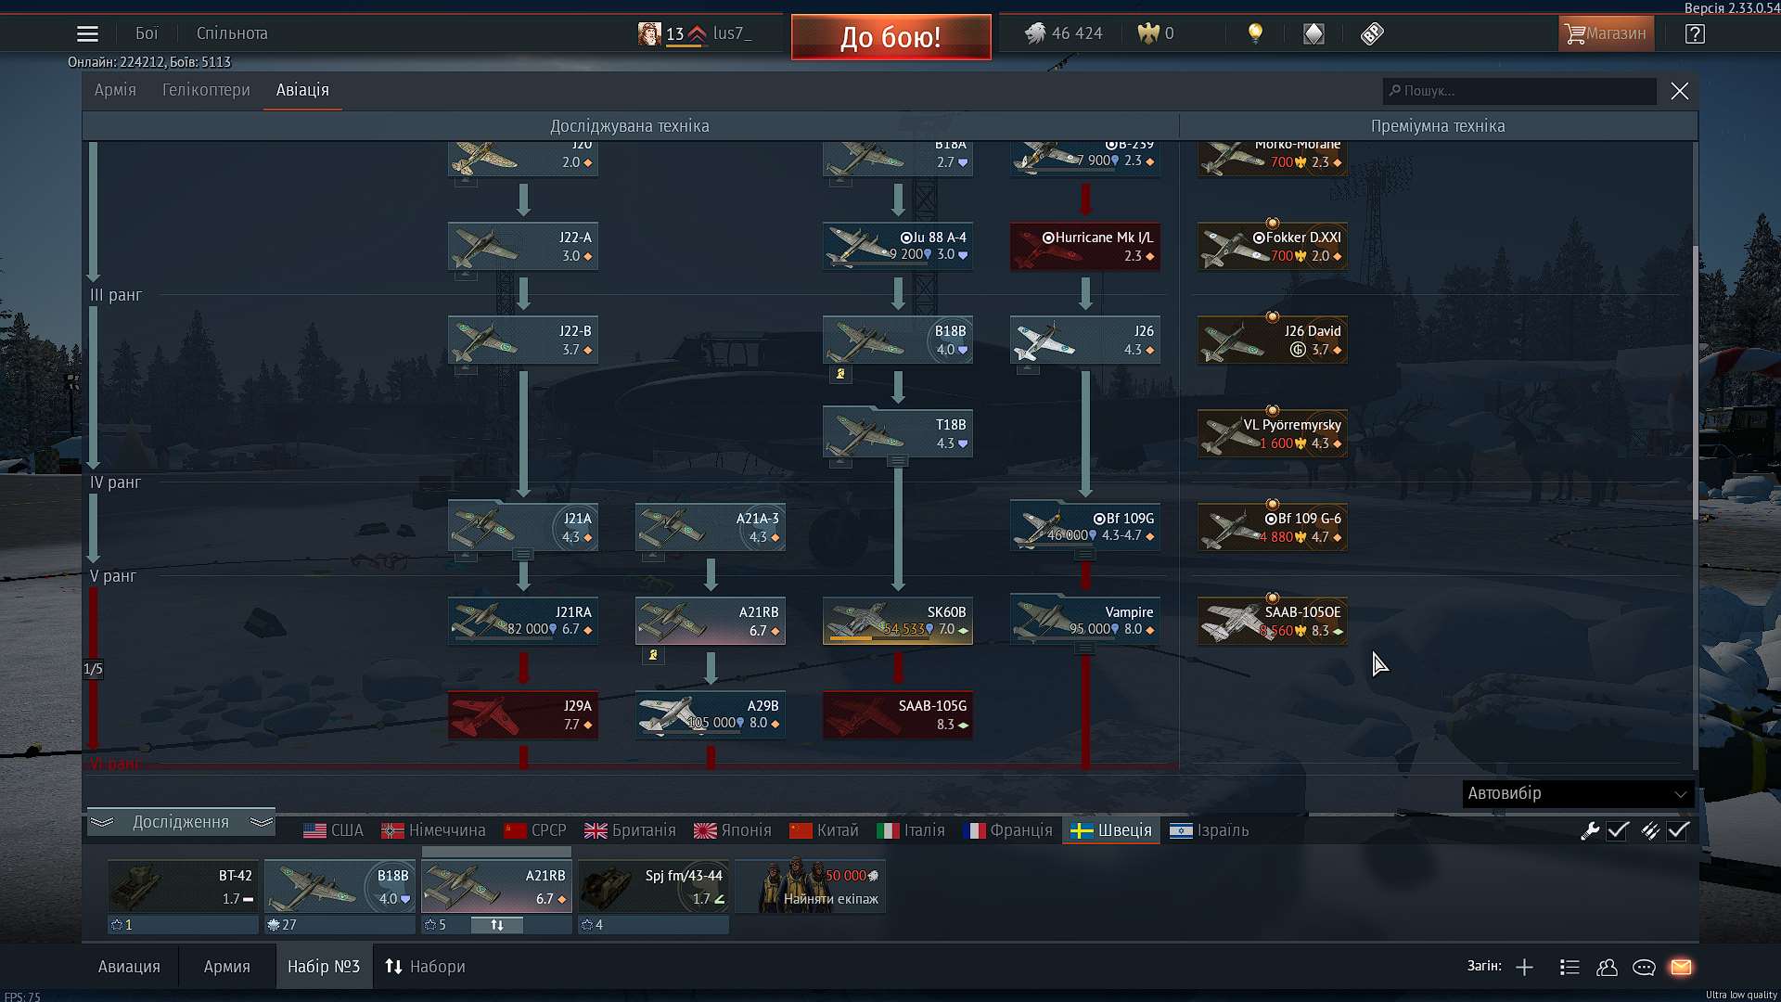1781x1002 pixels.
Task: Open the lightbulb hints icon
Action: 1255,33
